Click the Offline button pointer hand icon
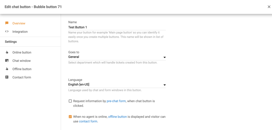The image size is (272, 130). [7, 69]
